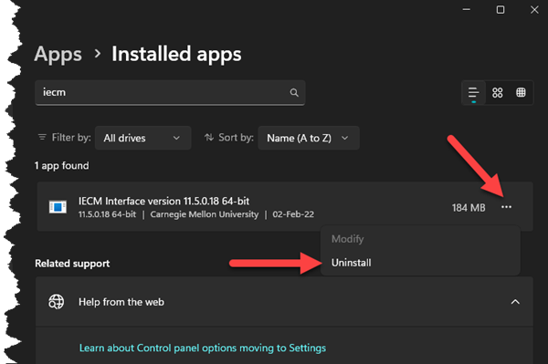Minimize the Settings window
The width and height of the screenshot is (548, 364).
click(x=466, y=10)
